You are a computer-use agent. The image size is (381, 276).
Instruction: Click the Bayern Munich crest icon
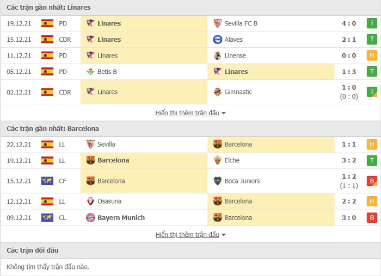90,217
